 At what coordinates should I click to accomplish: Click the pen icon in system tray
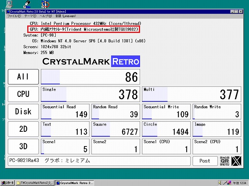tap(224, 183)
